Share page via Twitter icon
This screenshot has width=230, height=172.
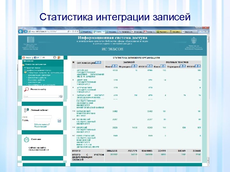(38, 58)
